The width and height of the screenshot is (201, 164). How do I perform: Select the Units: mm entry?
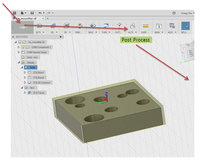tap(32, 57)
